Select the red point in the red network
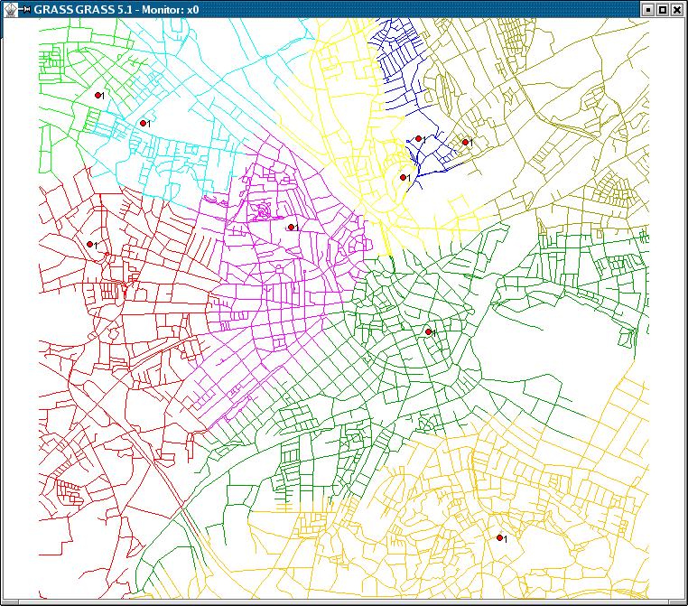The image size is (688, 606). 89,245
